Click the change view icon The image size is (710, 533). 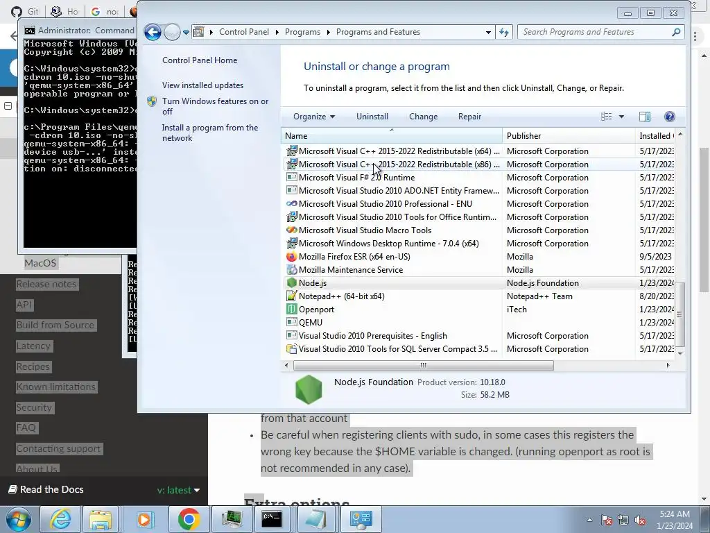(606, 117)
